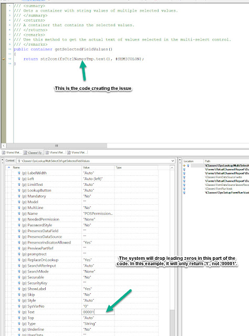Click the Underline property icon
The image size is (249, 336).
(x=19, y=329)
